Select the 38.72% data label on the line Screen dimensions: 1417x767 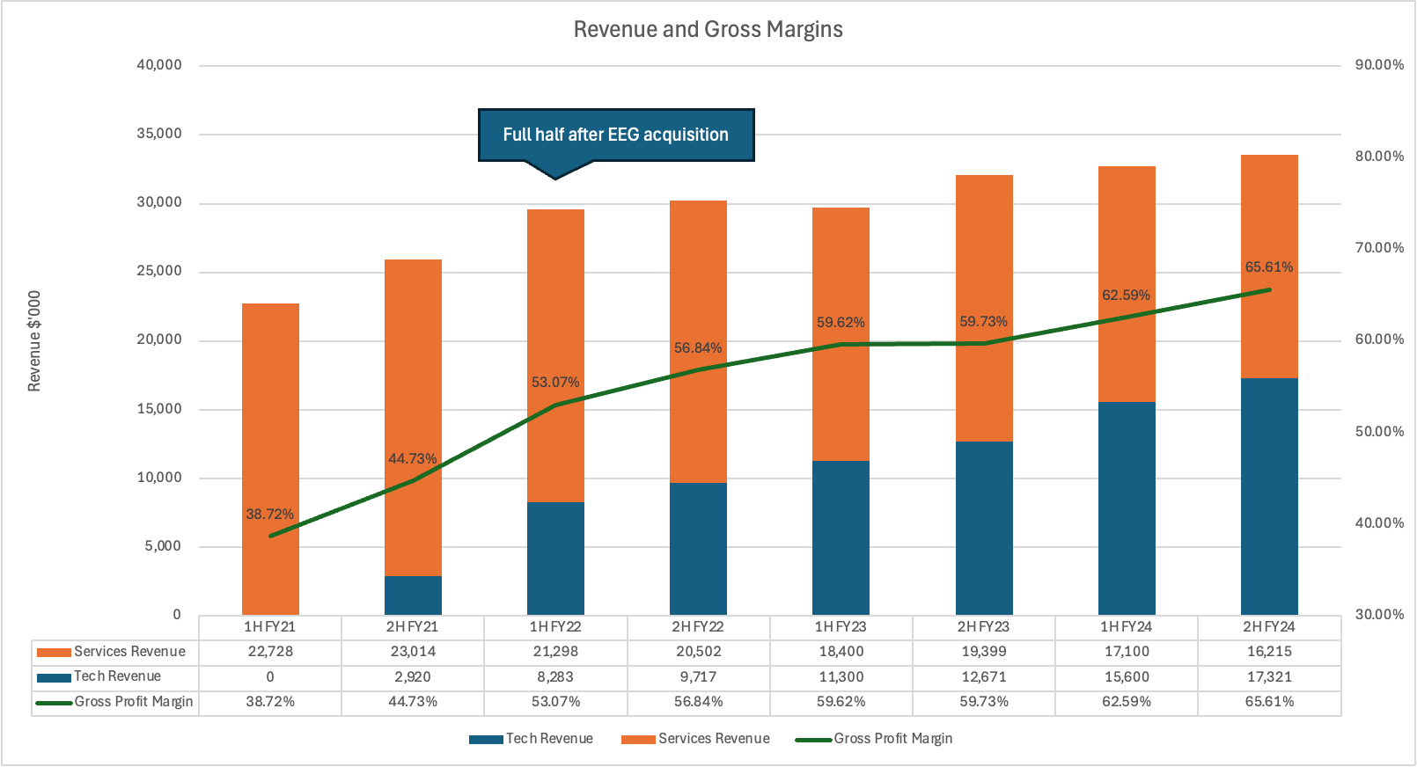click(x=269, y=514)
